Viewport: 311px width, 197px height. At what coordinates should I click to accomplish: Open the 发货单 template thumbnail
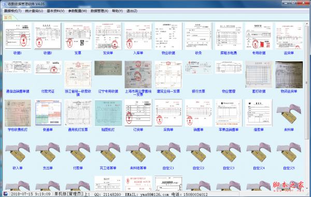point(108,36)
